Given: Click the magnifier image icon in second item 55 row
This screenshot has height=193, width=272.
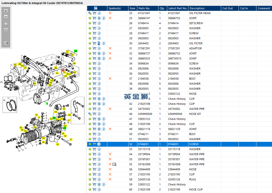Looking at the screenshot, I should pyautogui.click(x=114, y=164).
